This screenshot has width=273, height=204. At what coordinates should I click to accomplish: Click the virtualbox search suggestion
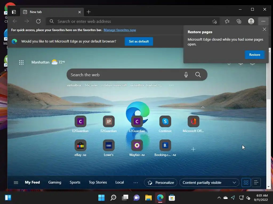pyautogui.click(x=74, y=85)
